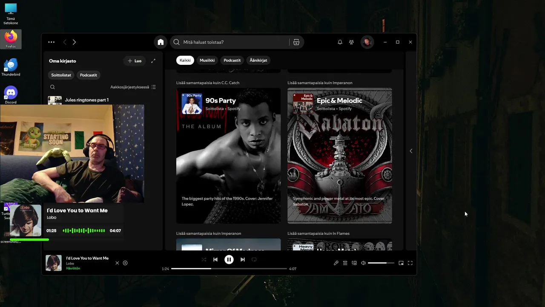Navigate forward with right arrow

(74, 42)
